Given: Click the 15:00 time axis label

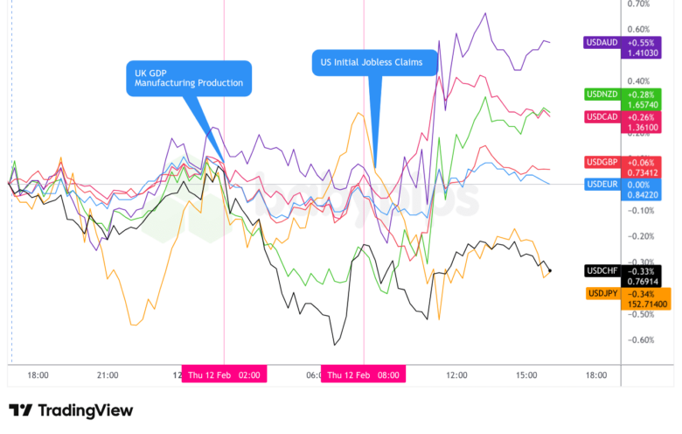Looking at the screenshot, I should click(x=525, y=375).
